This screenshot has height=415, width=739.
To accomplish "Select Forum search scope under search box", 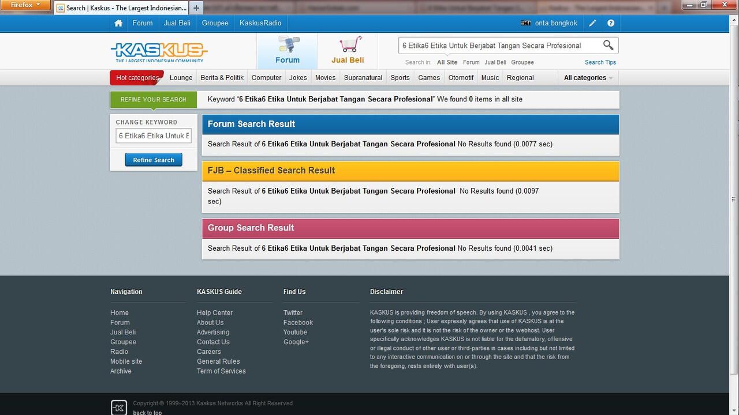I will pos(471,62).
